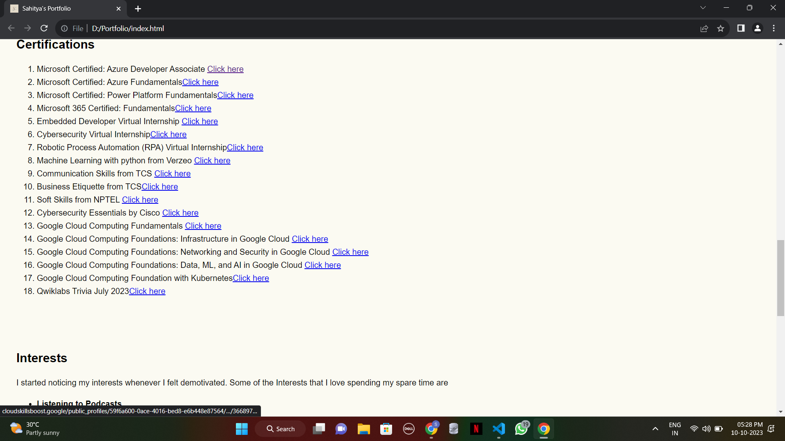Open the tab search dropdown arrow
This screenshot has height=441, width=785.
703,8
